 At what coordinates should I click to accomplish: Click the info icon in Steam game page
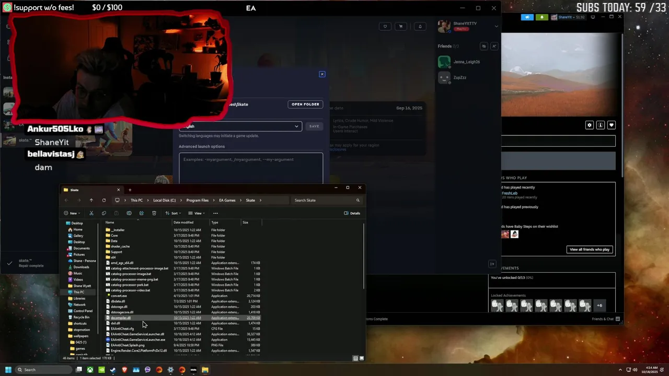[x=601, y=125]
